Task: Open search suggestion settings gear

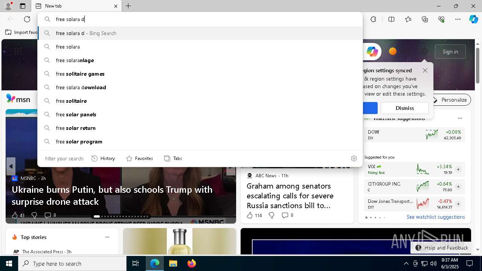Action: click(354, 158)
